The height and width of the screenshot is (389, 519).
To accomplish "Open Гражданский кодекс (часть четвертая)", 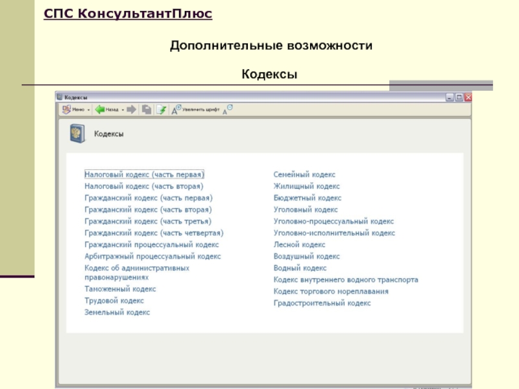I will (x=154, y=233).
